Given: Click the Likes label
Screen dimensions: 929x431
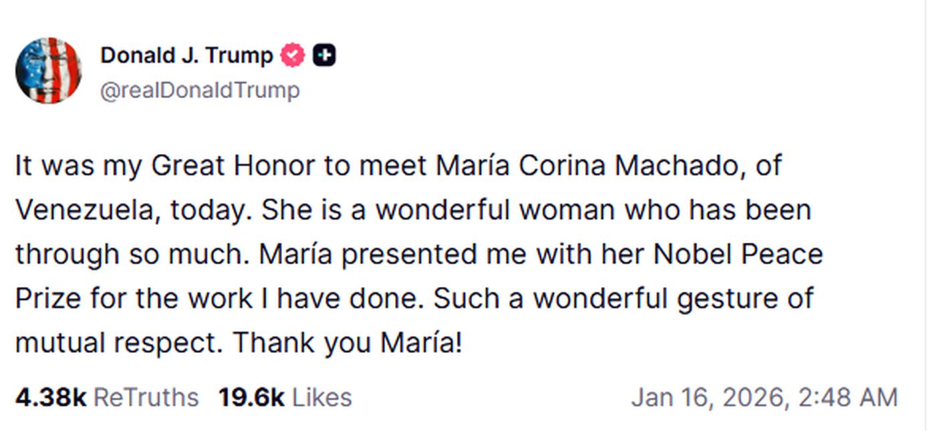Looking at the screenshot, I should 321,398.
